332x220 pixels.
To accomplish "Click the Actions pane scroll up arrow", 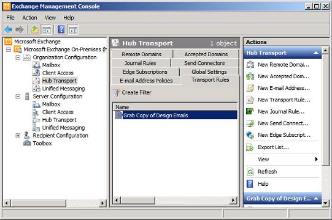I will point(325,50).
